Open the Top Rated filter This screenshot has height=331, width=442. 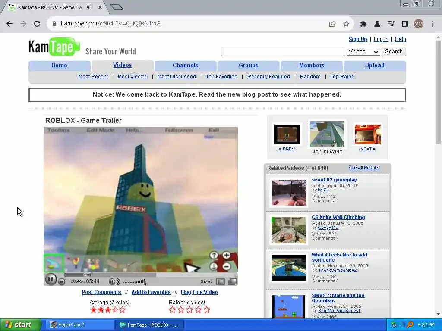342,77
